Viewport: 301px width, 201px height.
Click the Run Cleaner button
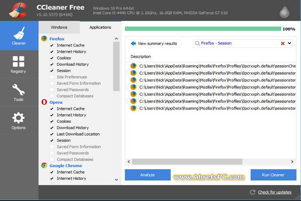[x=273, y=175]
